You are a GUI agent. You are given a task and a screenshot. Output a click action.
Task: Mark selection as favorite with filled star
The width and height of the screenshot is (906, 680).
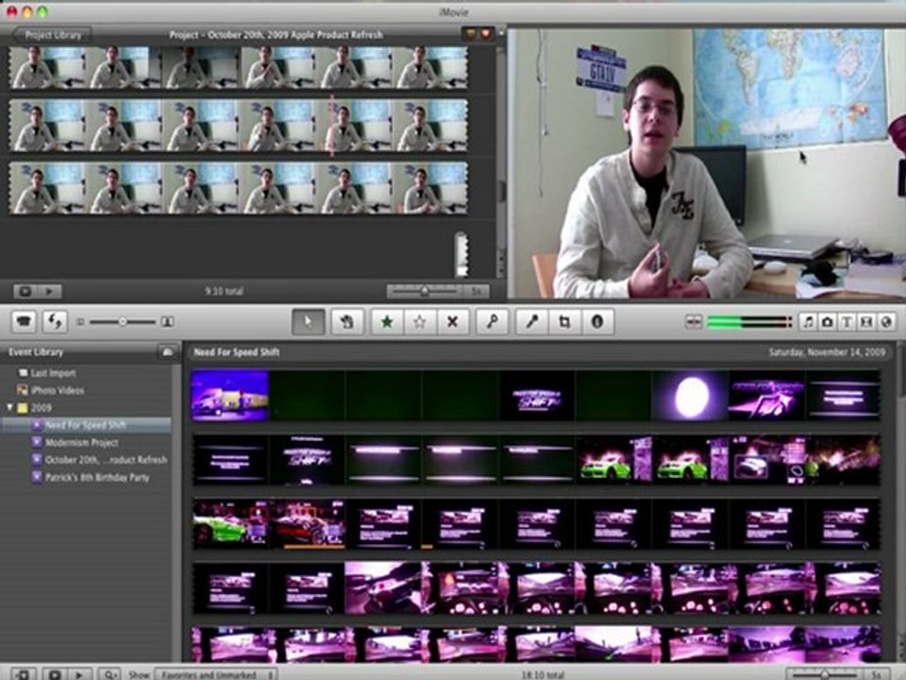click(x=387, y=321)
